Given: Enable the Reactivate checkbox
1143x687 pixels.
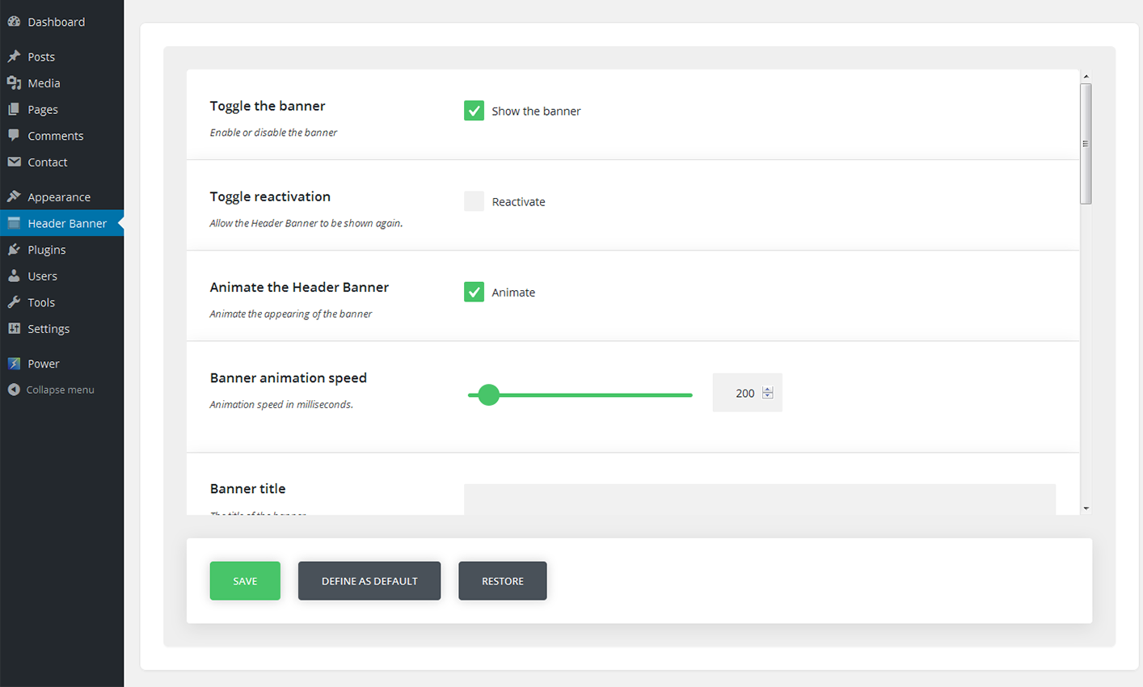Looking at the screenshot, I should coord(474,201).
